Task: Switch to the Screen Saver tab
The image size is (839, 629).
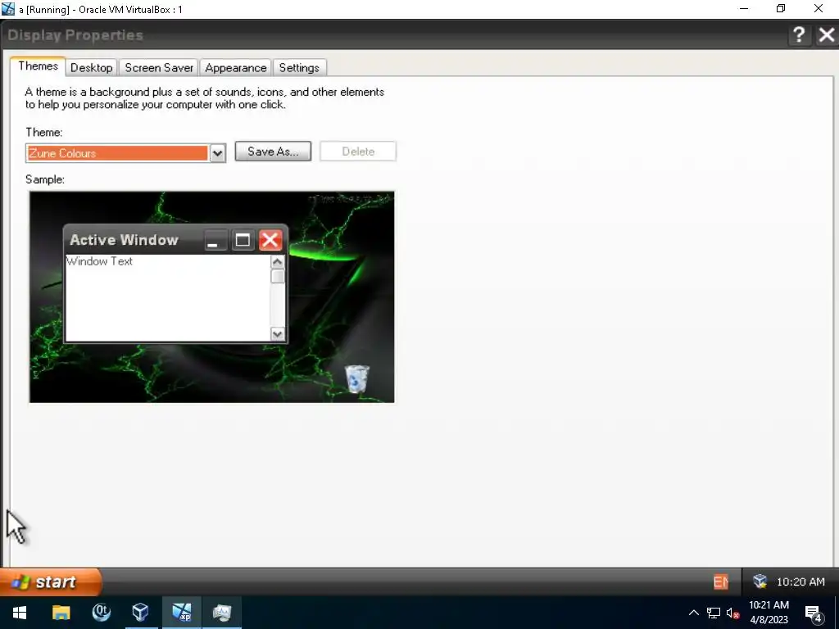Action: coord(159,68)
